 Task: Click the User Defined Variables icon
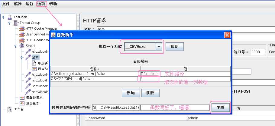pyautogui.click(x=22, y=35)
